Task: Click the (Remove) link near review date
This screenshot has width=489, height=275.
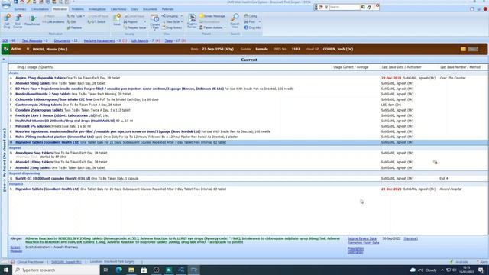Action: (x=410, y=238)
